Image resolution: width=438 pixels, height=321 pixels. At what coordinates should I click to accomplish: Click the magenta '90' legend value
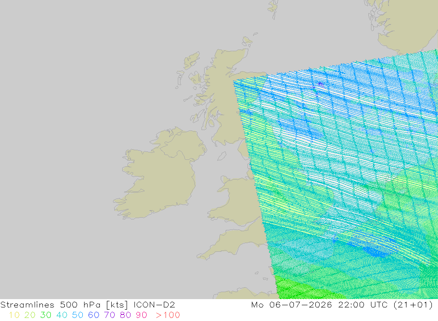point(141,315)
